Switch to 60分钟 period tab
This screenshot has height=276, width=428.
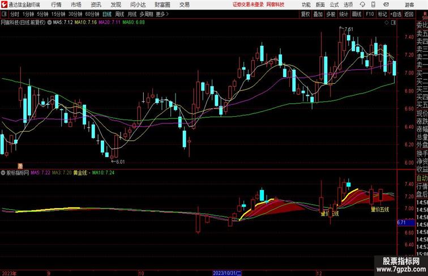92,14
